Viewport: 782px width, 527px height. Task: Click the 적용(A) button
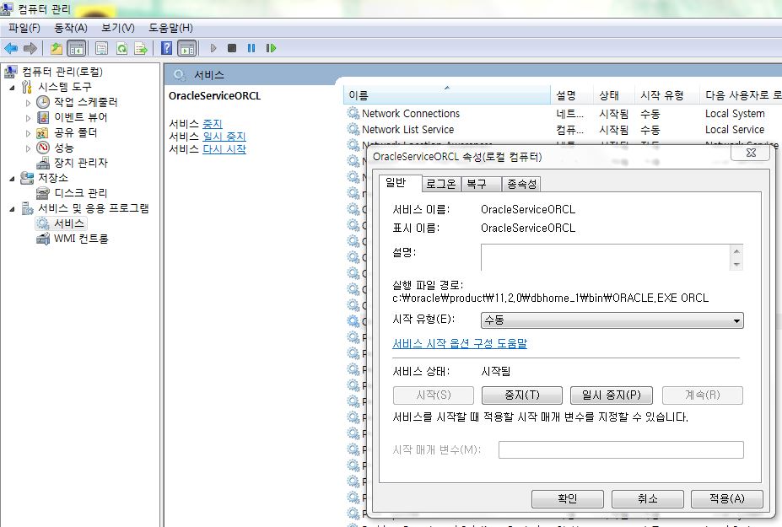point(726,498)
